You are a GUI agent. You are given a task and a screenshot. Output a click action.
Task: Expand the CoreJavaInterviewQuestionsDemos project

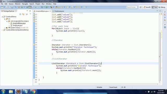click(2, 30)
